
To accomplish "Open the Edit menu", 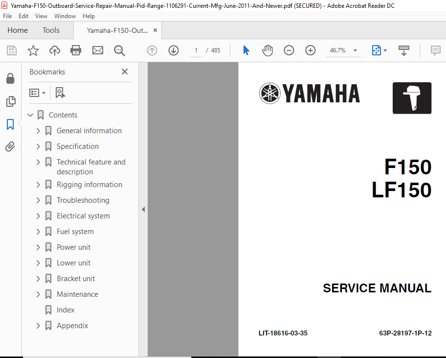I will tap(23, 16).
